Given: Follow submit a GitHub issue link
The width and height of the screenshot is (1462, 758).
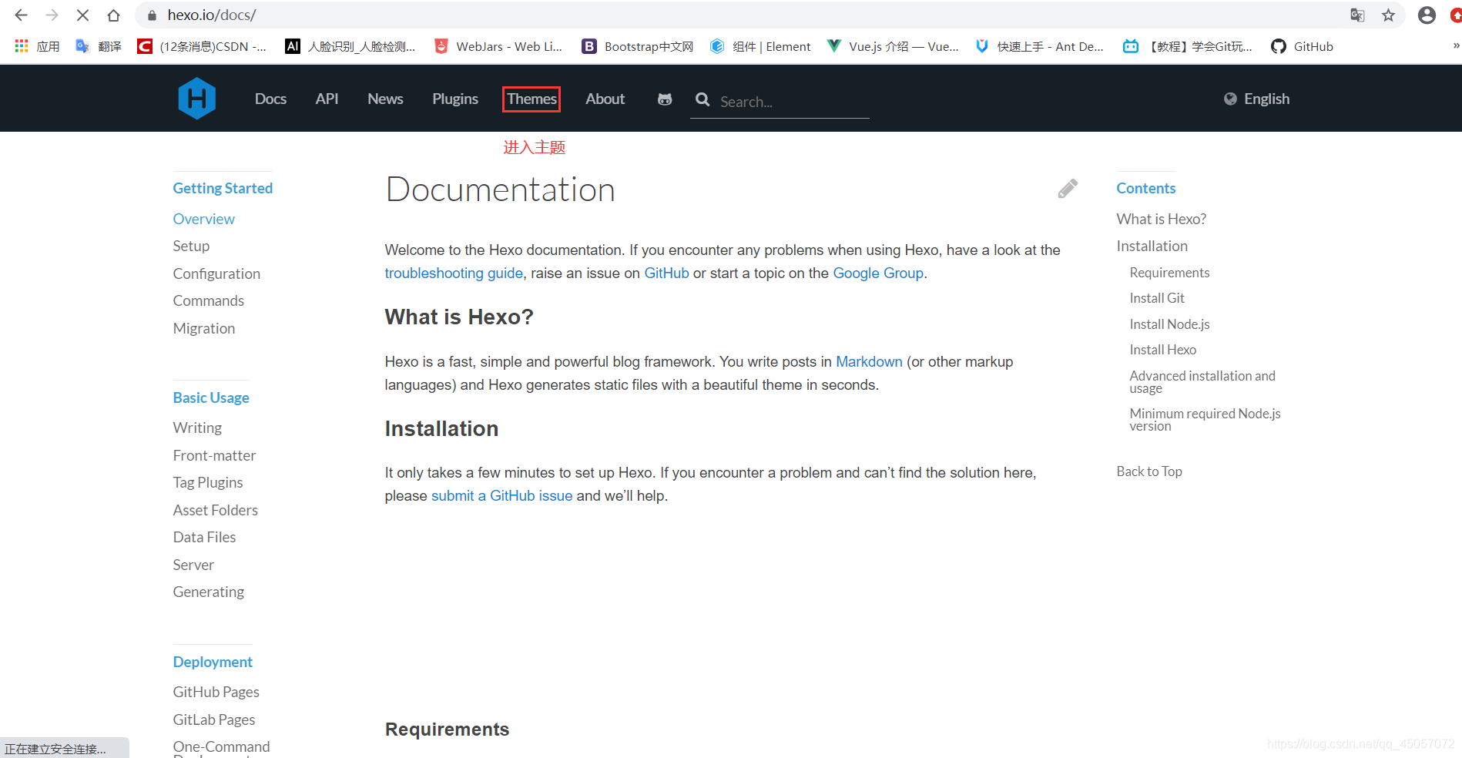Looking at the screenshot, I should tap(501, 495).
